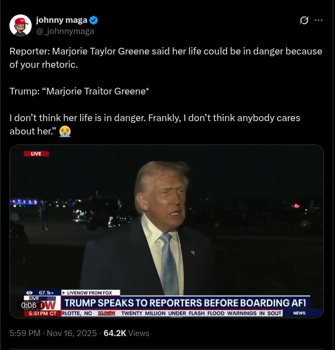The width and height of the screenshot is (335, 350).
Task: Click the crying face emoji in tweet
Action: (65, 132)
